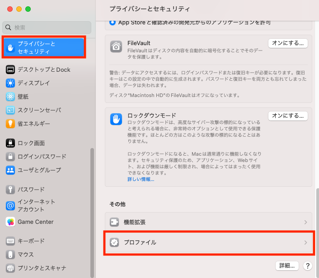Viewport: 319px width, 278px height.
Task: Click the 検索 search field
Action: tap(47, 28)
